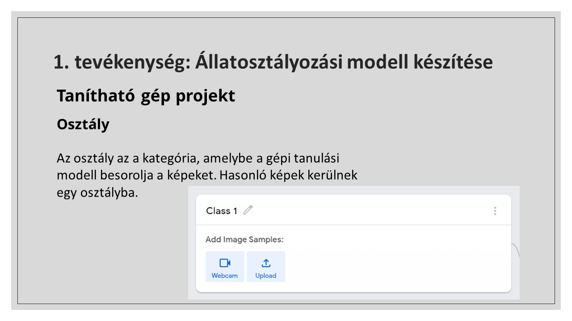
Task: Click the 'Add Image Samples:' label
Action: (x=244, y=239)
